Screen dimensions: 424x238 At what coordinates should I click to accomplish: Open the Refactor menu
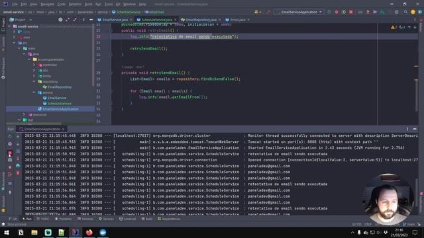tap(75, 4)
